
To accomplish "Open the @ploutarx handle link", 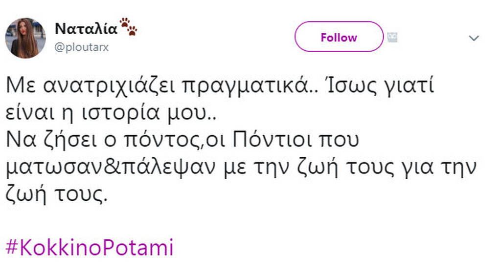I will [x=82, y=48].
